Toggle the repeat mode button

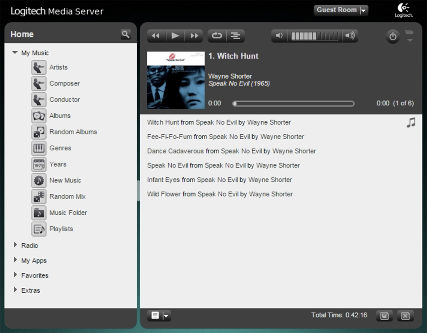coord(217,36)
